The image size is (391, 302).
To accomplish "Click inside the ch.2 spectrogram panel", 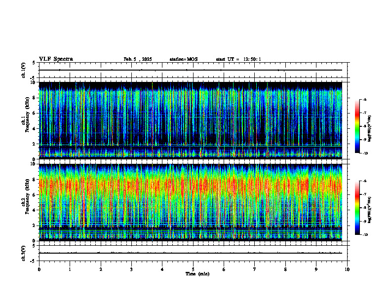I will 191,202.
